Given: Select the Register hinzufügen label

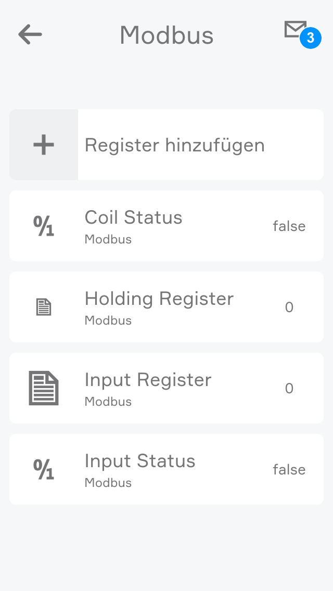Looking at the screenshot, I should [x=175, y=145].
